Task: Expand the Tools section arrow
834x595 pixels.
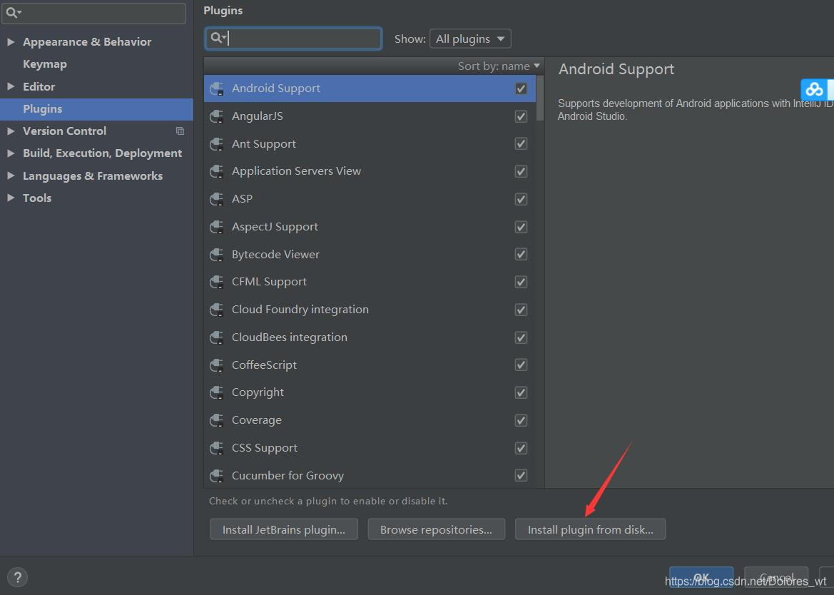Action: [x=11, y=198]
